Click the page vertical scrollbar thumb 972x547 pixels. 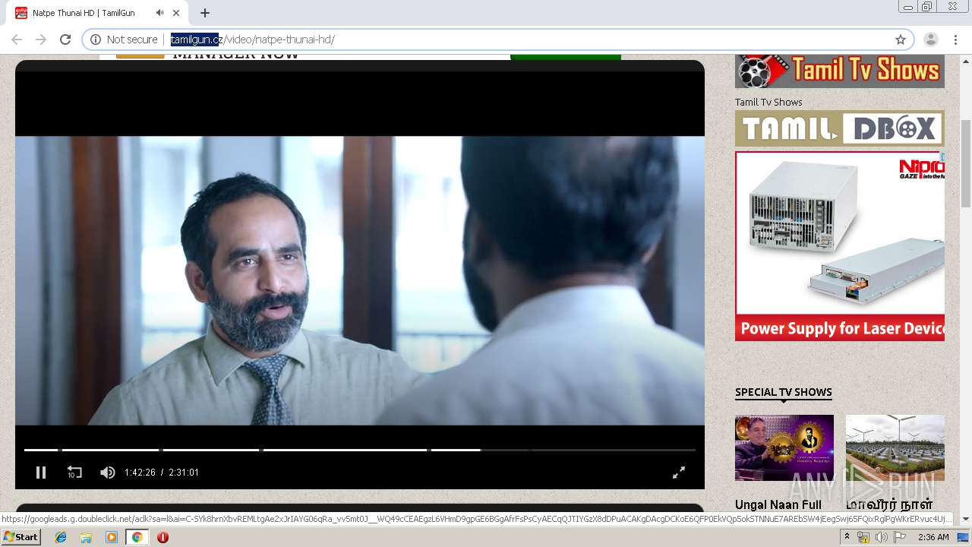pos(966,163)
